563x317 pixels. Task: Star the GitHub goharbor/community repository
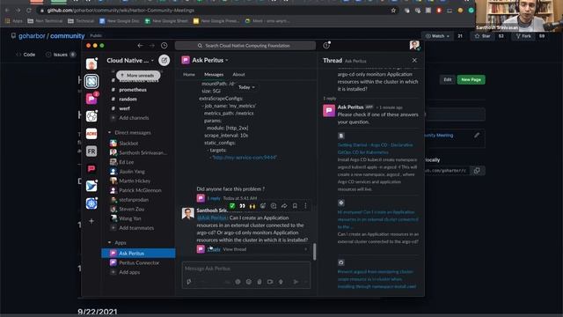click(x=483, y=36)
